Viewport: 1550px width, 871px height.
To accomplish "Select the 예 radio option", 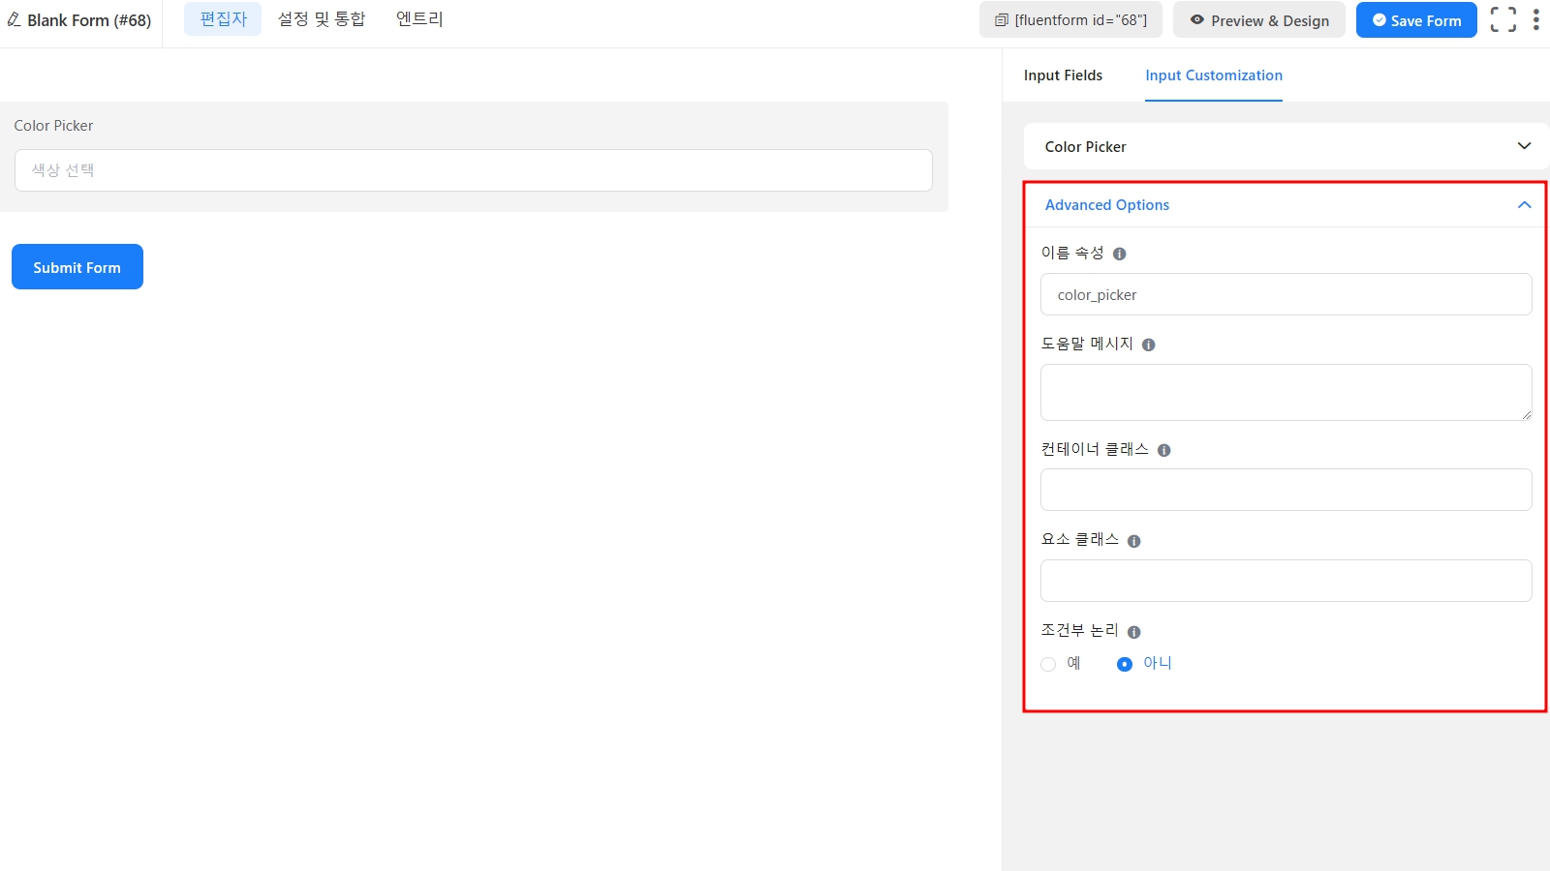I will 1048,664.
